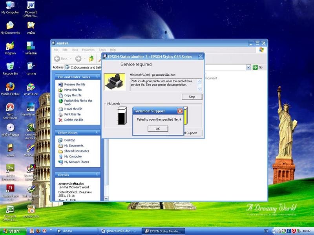Expand the Address bar dropdown list
Image resolution: width=314 pixels, height=235 pixels.
point(248,67)
